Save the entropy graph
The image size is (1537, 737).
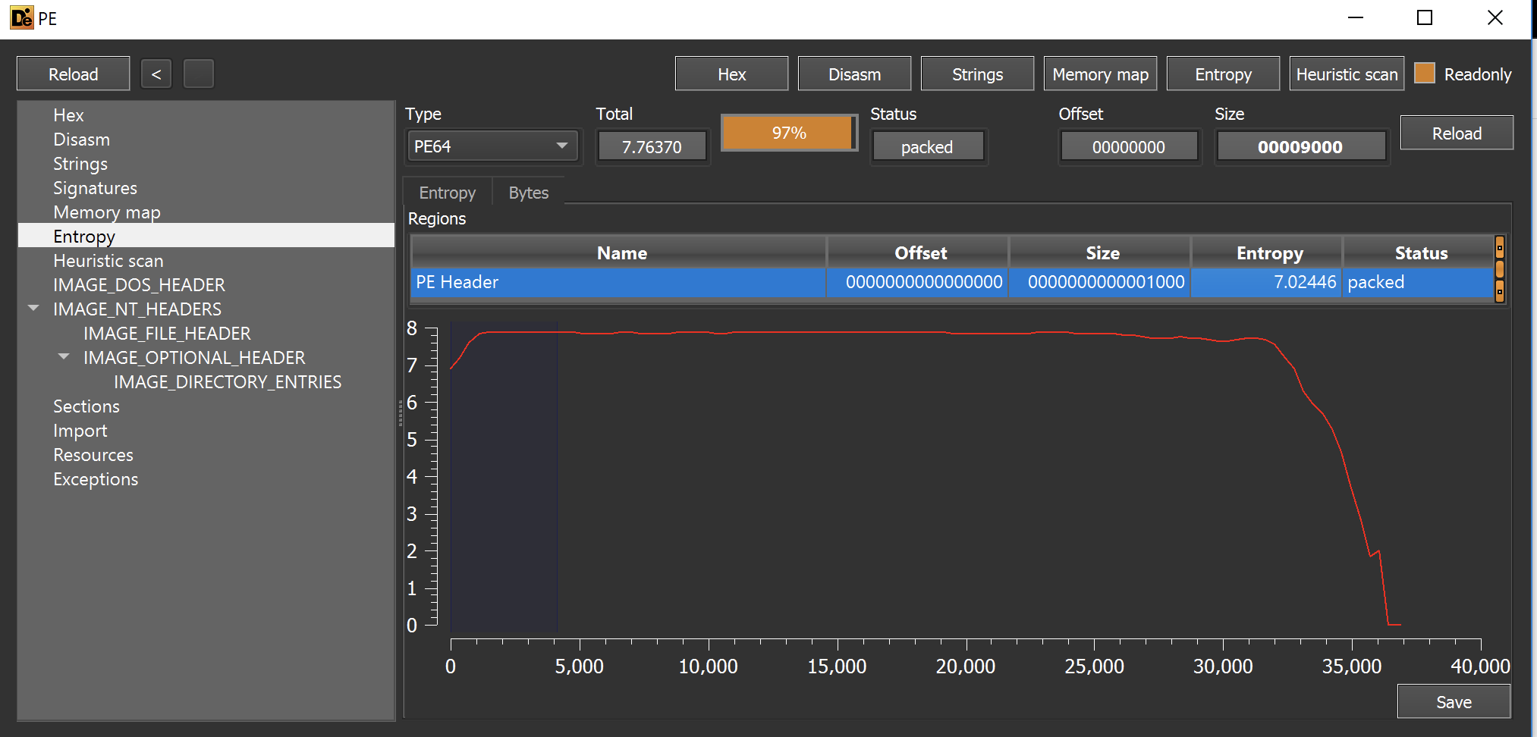click(x=1454, y=702)
